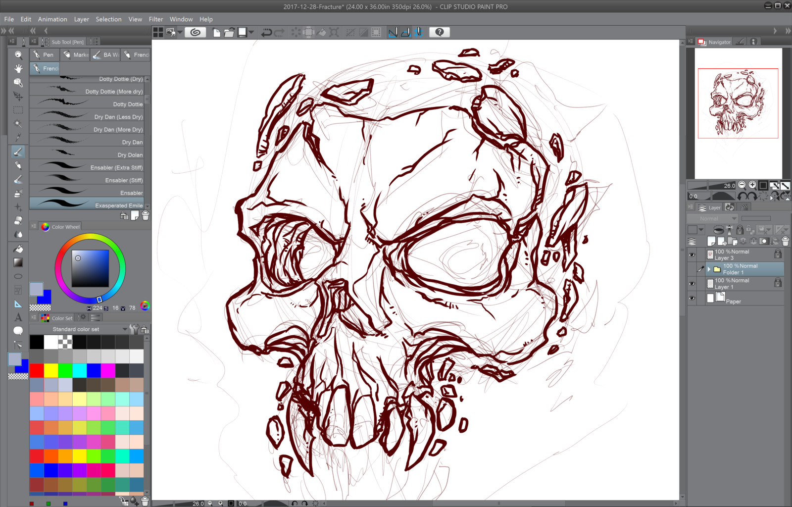
Task: Select the Operation object tool
Action: (18, 82)
